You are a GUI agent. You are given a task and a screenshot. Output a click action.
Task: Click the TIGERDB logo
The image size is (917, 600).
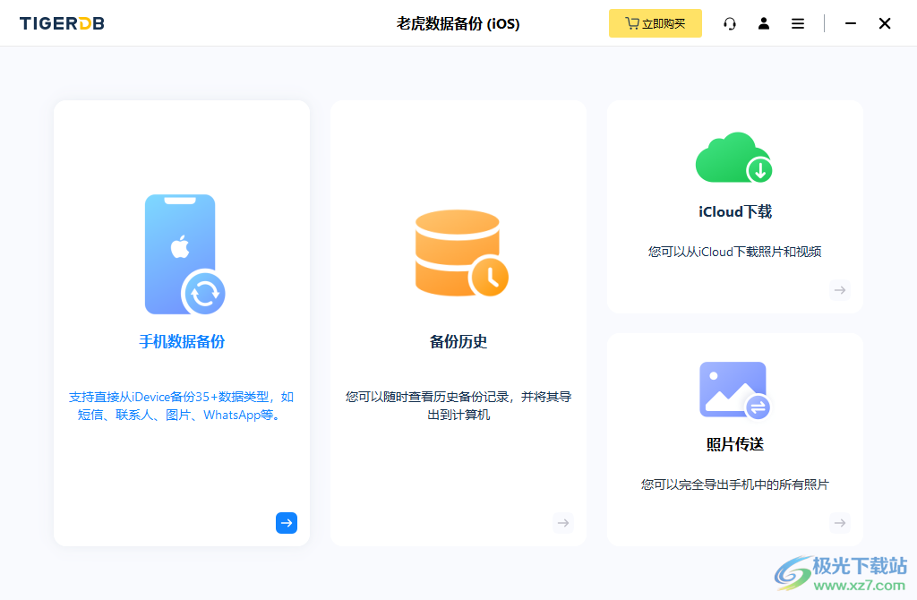61,23
